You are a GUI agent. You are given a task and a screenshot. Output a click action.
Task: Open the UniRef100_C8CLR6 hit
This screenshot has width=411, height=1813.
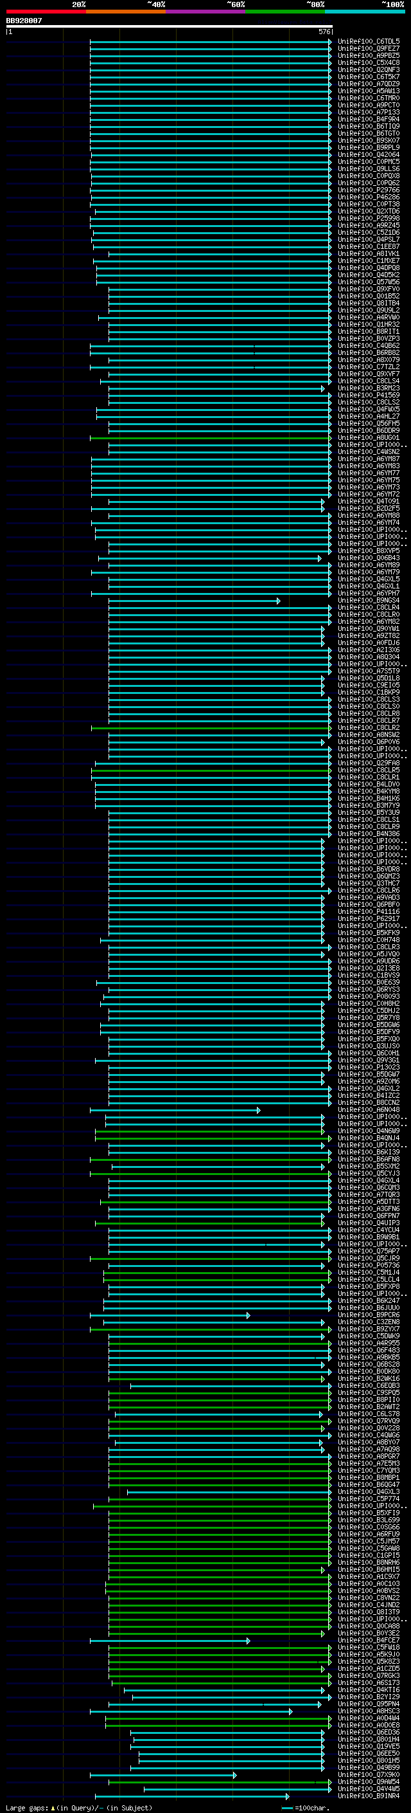pos(369,890)
